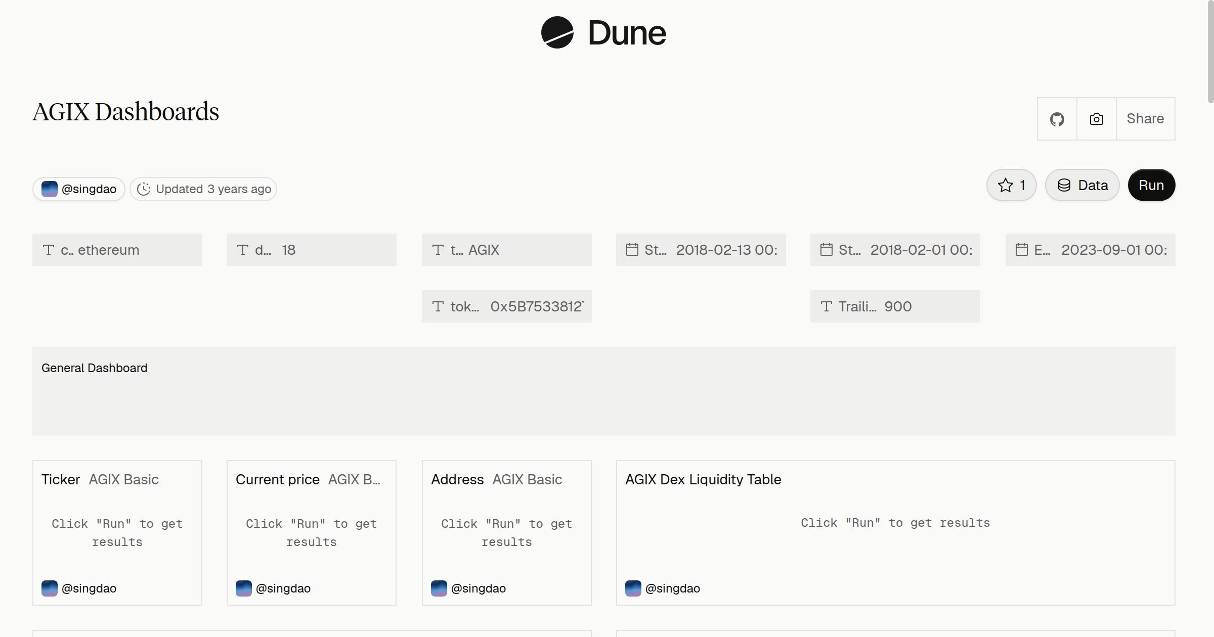Image resolution: width=1214 pixels, height=637 pixels.
Task: Edit the chain parameter field with ethereum
Action: click(x=117, y=250)
